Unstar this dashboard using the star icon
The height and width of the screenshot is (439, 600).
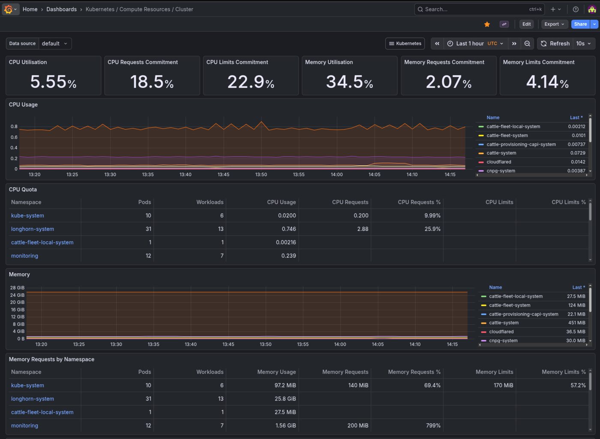(x=487, y=24)
